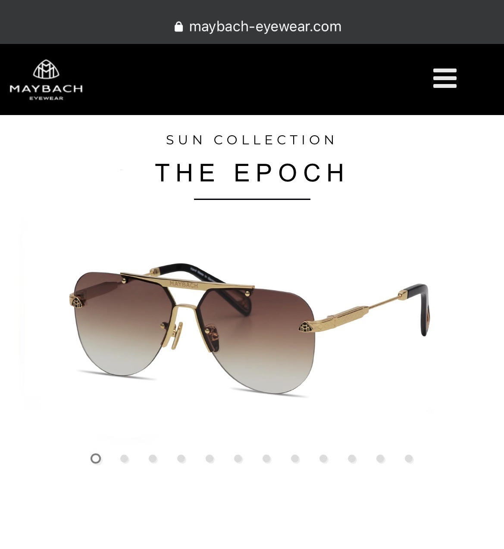Screen dimensions: 504x549
Task: Open the hamburger navigation menu
Action: coord(445,78)
